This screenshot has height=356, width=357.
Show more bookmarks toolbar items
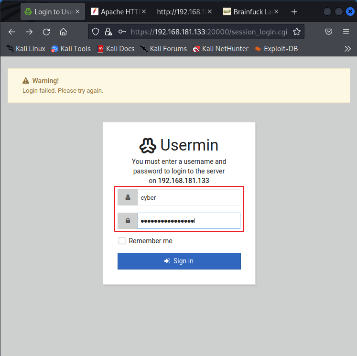point(347,49)
